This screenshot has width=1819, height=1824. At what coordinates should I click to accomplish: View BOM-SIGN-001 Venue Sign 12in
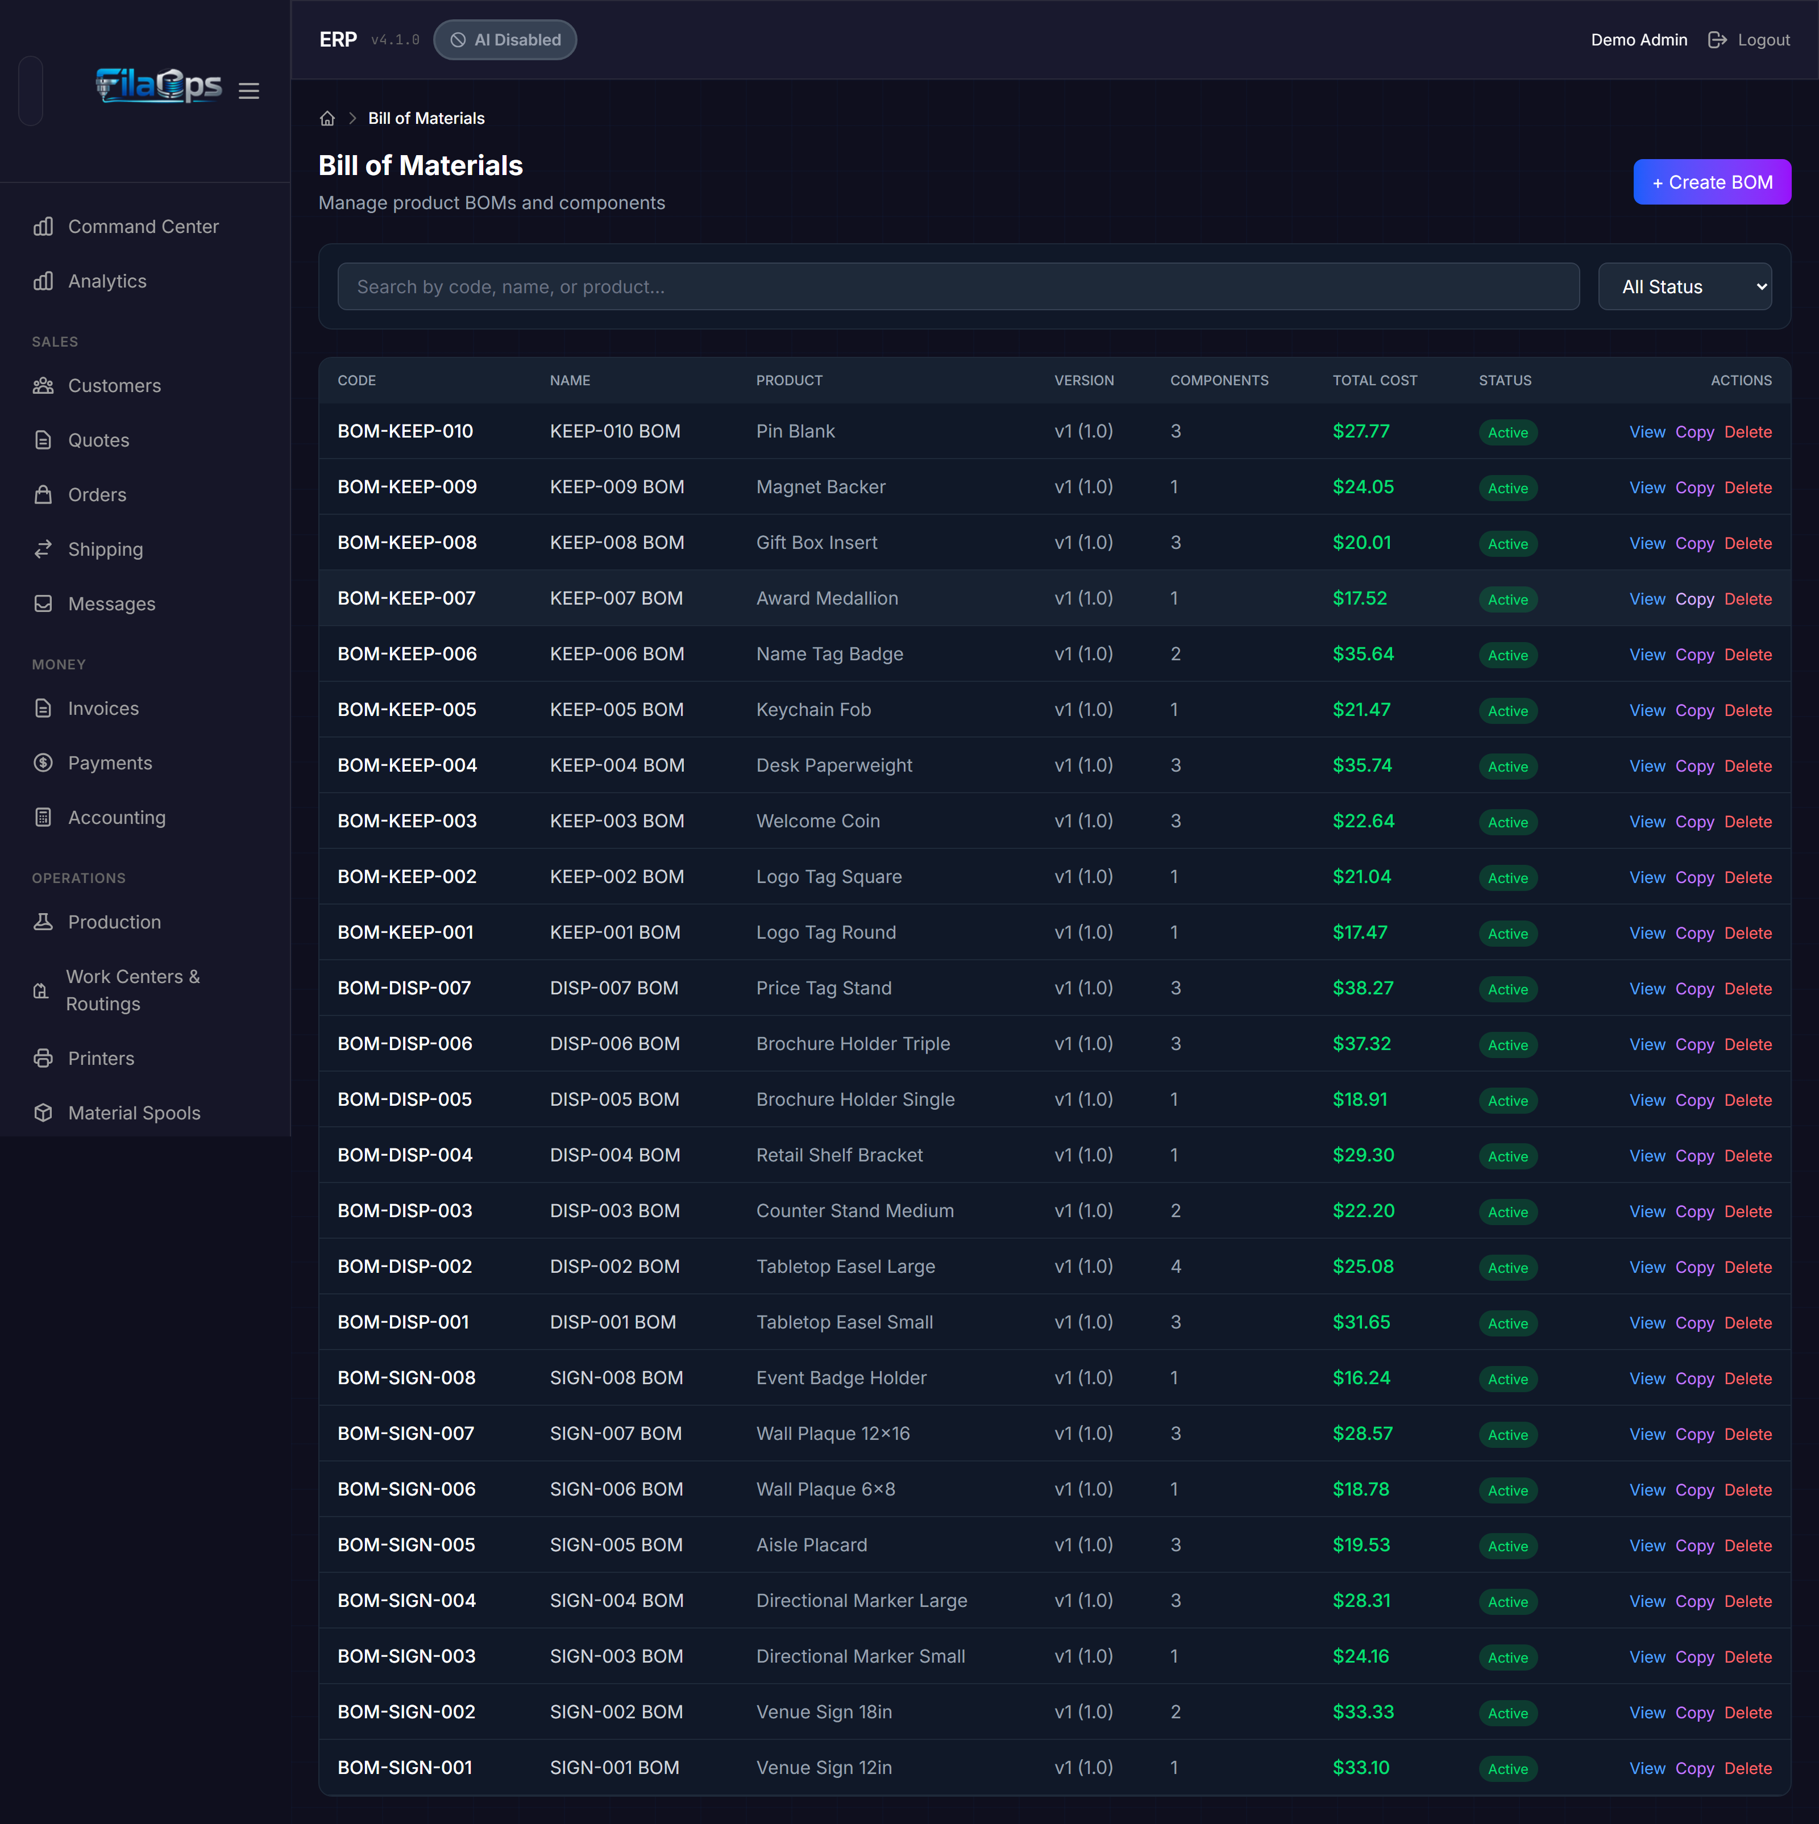pyautogui.click(x=1646, y=1768)
